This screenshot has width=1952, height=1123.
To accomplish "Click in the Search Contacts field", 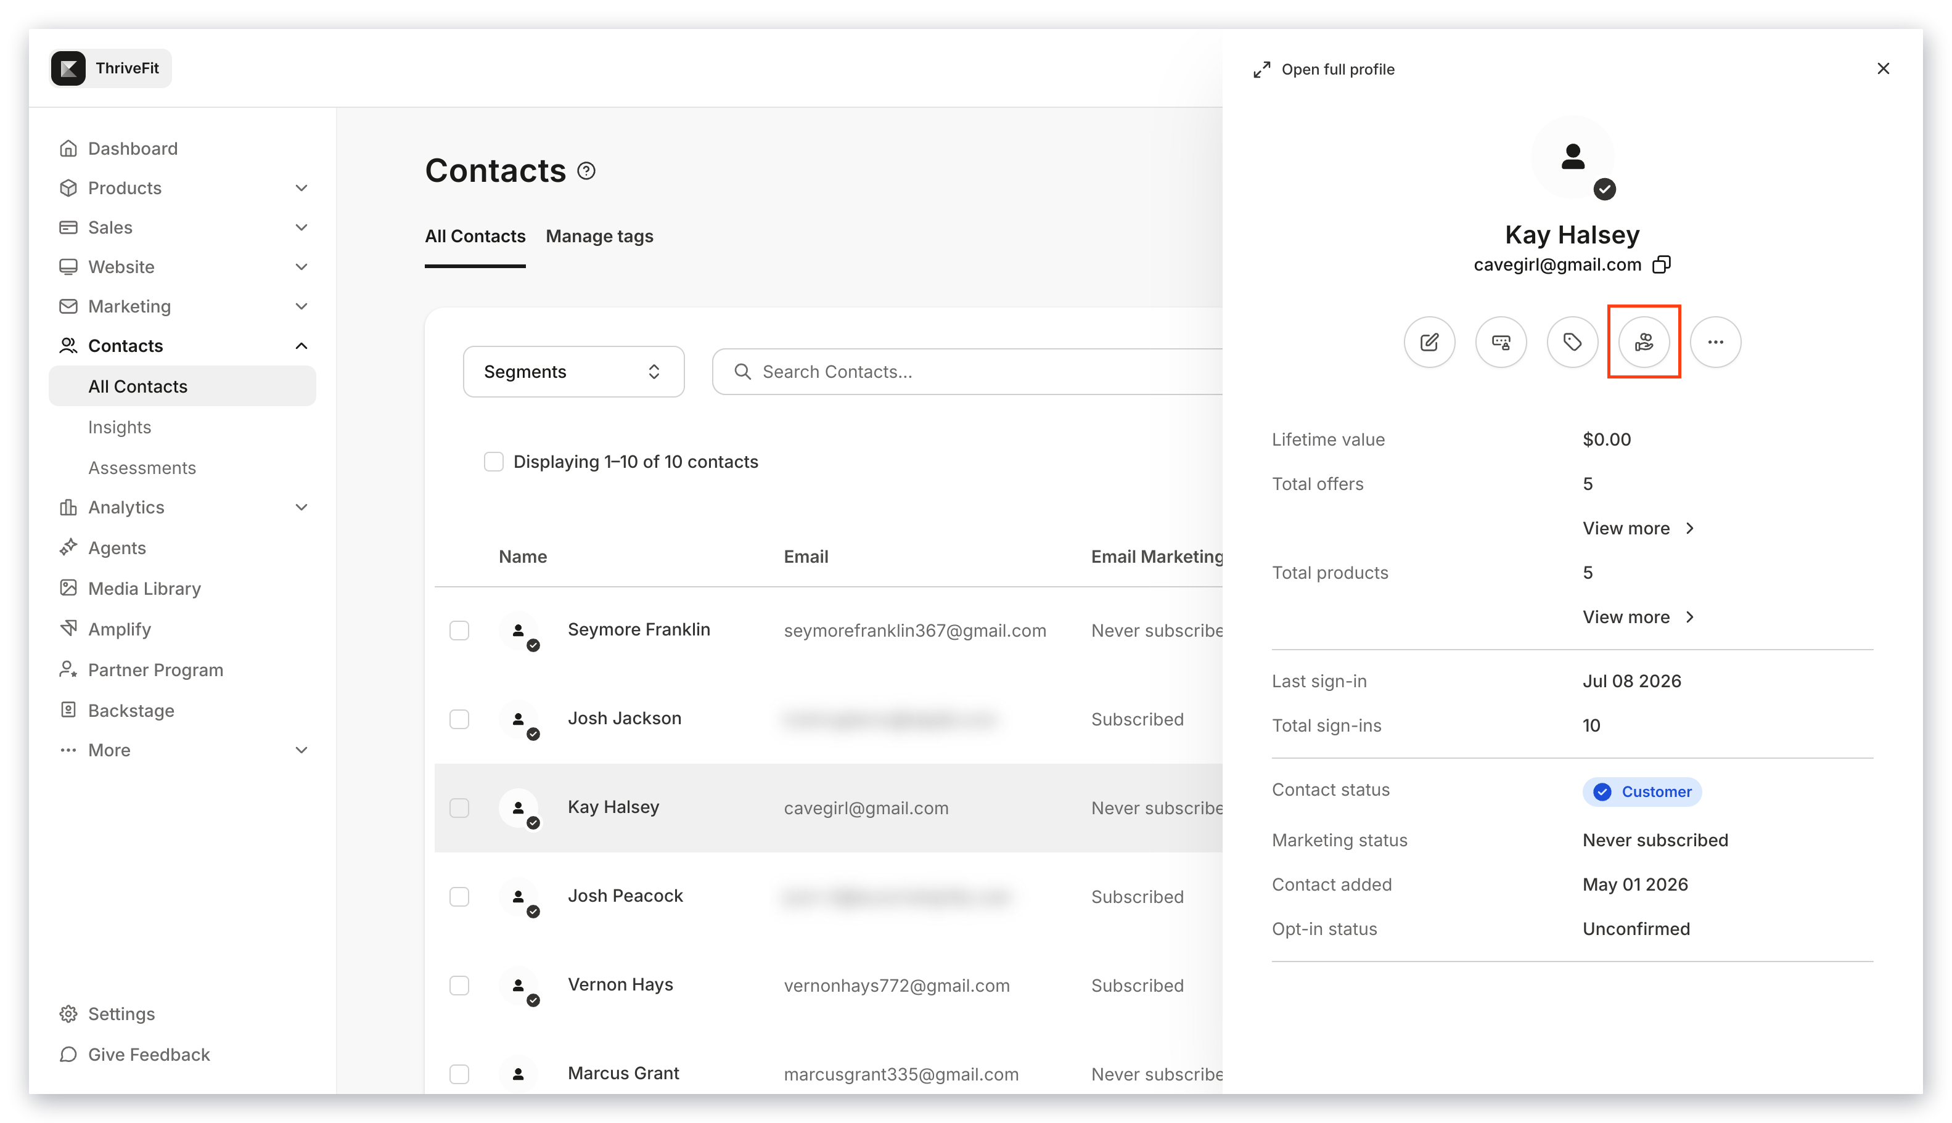I will pyautogui.click(x=967, y=372).
